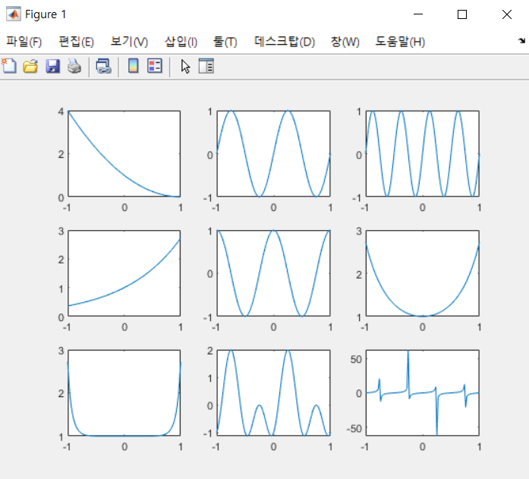Click the New Figure toolbar icon
Image resolution: width=529 pixels, height=479 pixels.
click(9, 66)
